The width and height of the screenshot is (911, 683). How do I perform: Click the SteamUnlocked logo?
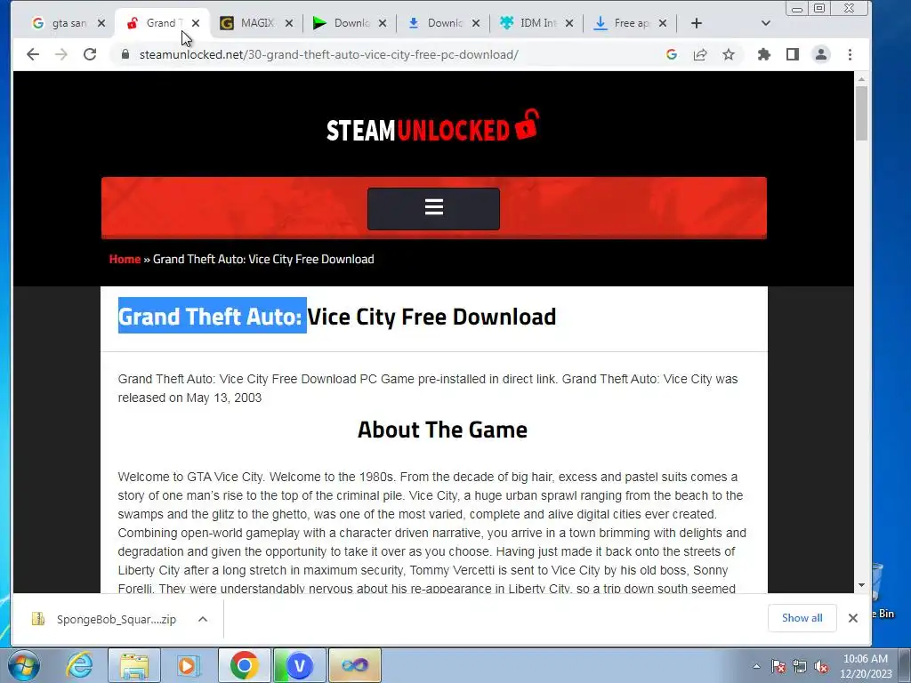tap(433, 126)
